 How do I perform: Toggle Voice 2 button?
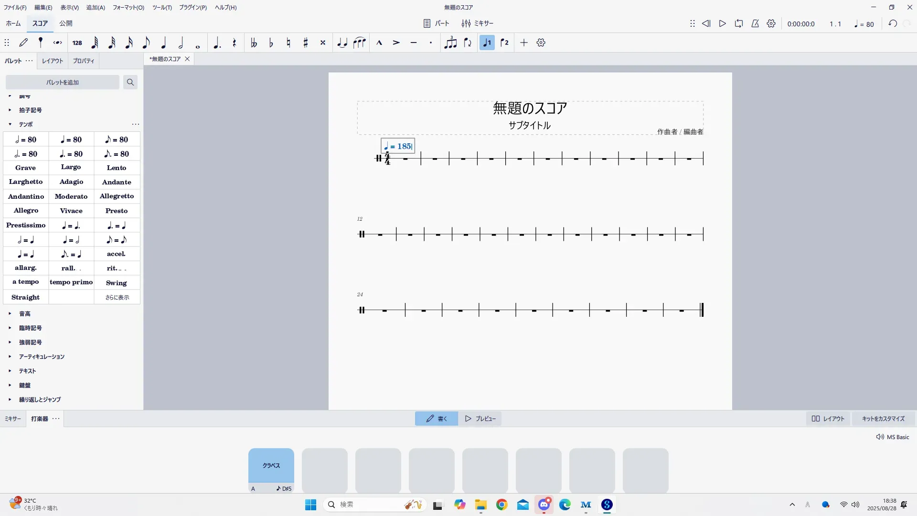pyautogui.click(x=504, y=43)
